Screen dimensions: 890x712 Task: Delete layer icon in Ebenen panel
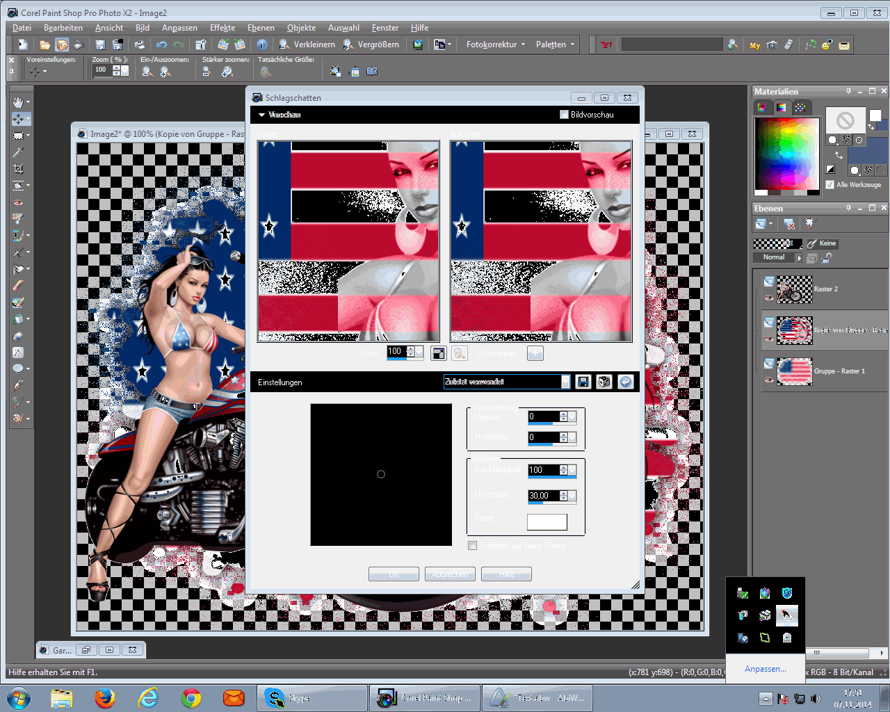pos(789,224)
